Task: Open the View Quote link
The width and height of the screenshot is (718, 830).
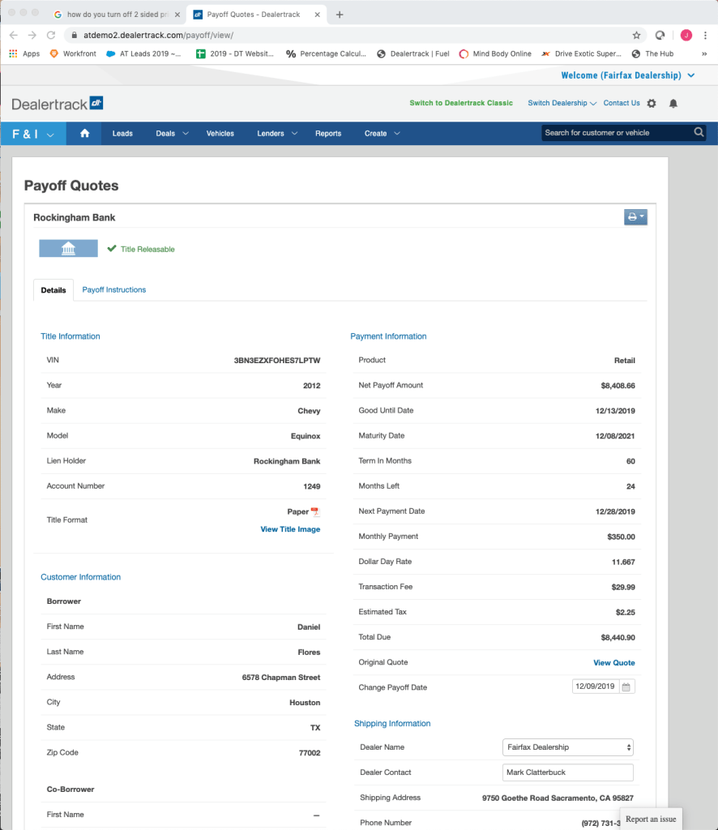Action: pyautogui.click(x=614, y=663)
